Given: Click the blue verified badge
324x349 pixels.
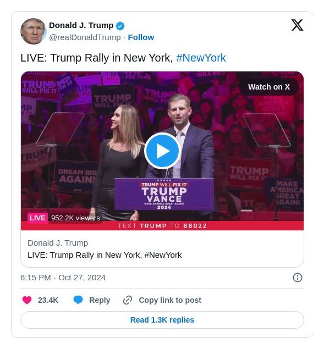Looking at the screenshot, I should [120, 26].
